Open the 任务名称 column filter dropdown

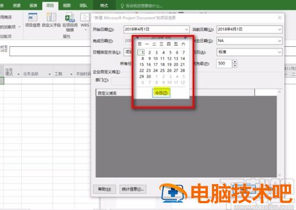click(x=50, y=75)
